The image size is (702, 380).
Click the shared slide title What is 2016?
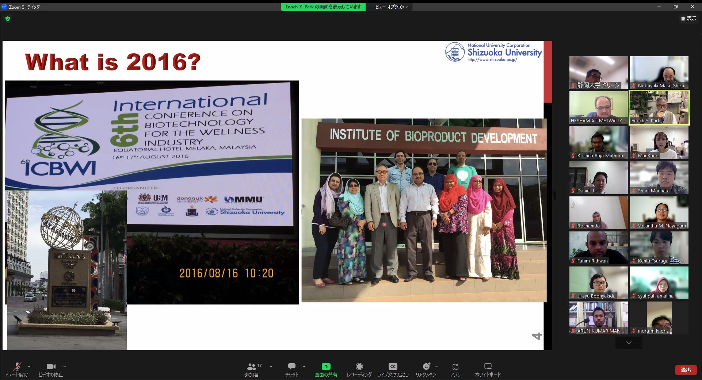click(113, 62)
